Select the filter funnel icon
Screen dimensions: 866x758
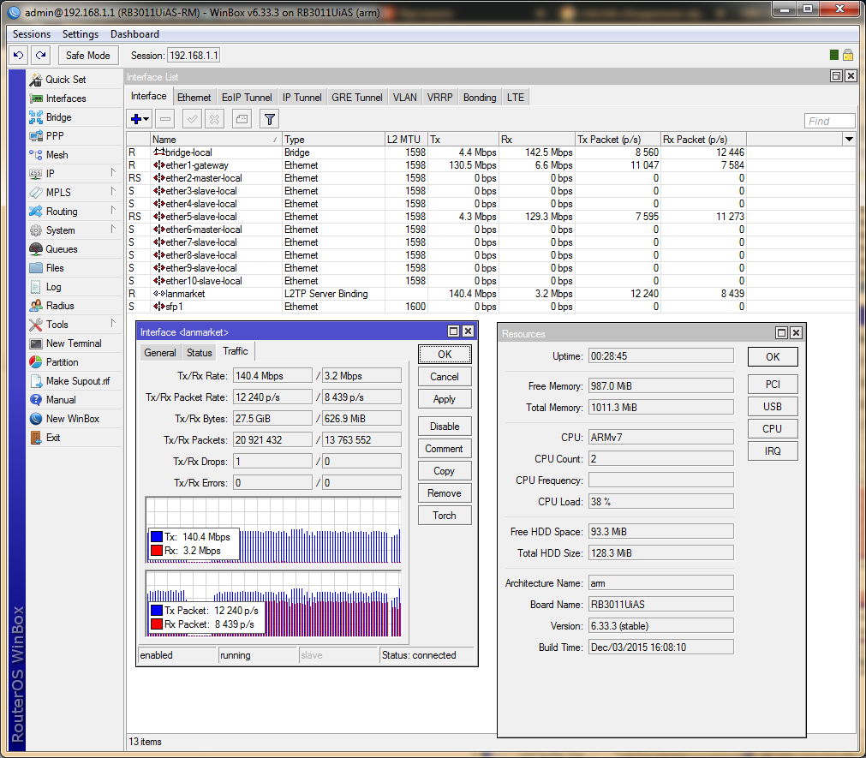tap(267, 119)
